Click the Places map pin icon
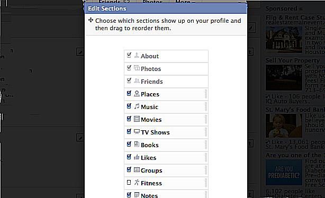The height and width of the screenshot is (198, 325). coord(137,94)
